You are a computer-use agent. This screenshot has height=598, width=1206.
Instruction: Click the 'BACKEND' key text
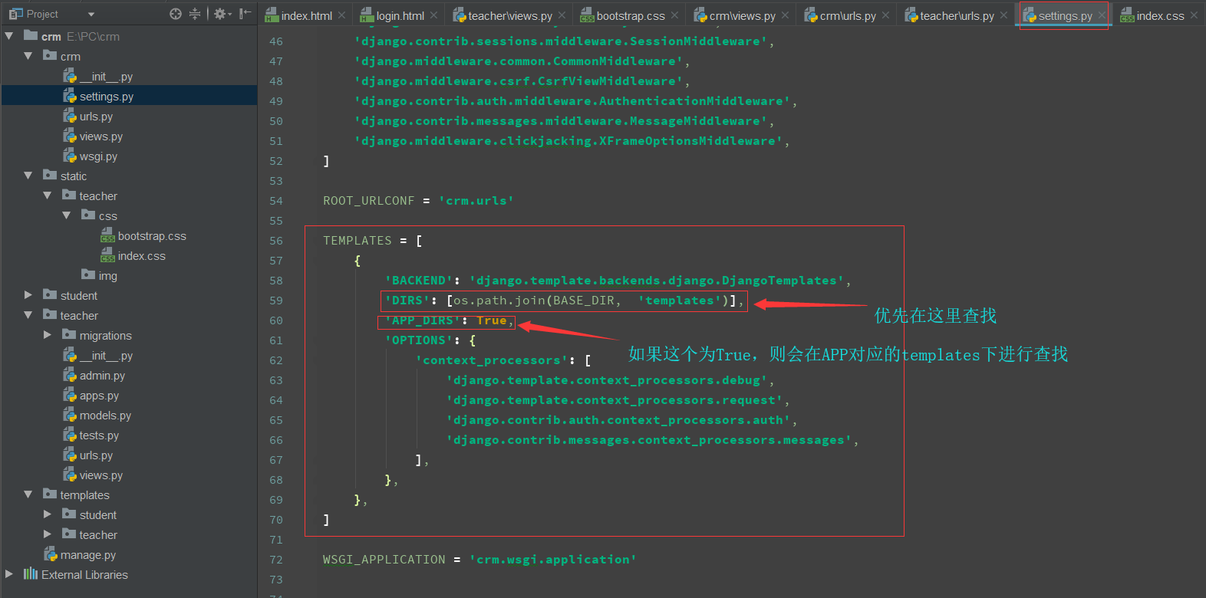418,281
